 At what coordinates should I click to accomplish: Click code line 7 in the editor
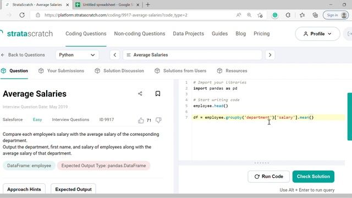pyautogui.click(x=268, y=117)
